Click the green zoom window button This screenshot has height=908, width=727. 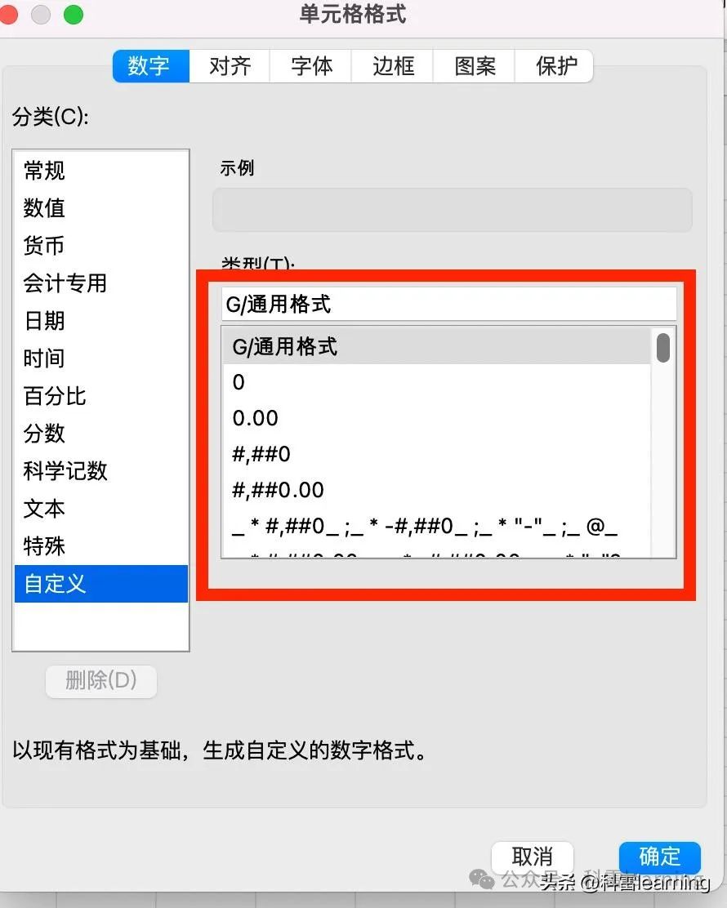point(74,15)
